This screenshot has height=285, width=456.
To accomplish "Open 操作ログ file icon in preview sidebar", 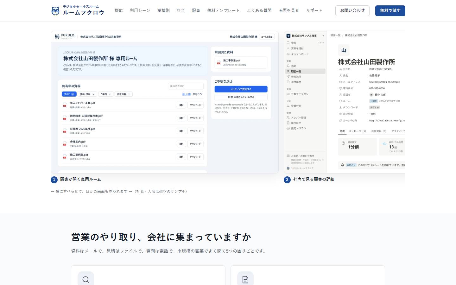I will tap(288, 123).
